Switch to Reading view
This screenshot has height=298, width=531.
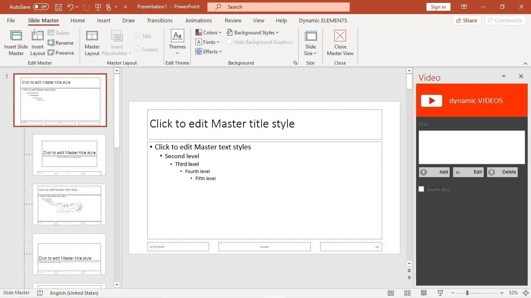click(424, 293)
